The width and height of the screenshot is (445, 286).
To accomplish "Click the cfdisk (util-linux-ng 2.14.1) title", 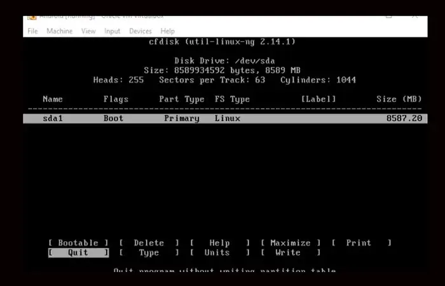I will click(x=222, y=42).
